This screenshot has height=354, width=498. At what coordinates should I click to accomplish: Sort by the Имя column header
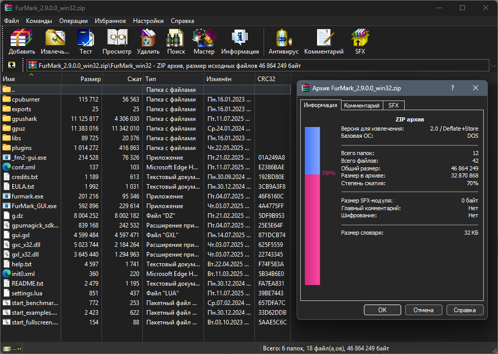click(31, 79)
